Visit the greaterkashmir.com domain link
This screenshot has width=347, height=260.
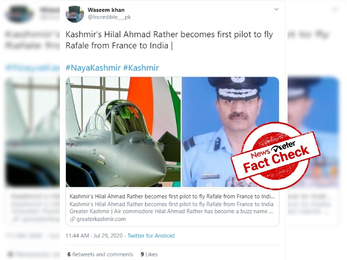[101, 219]
